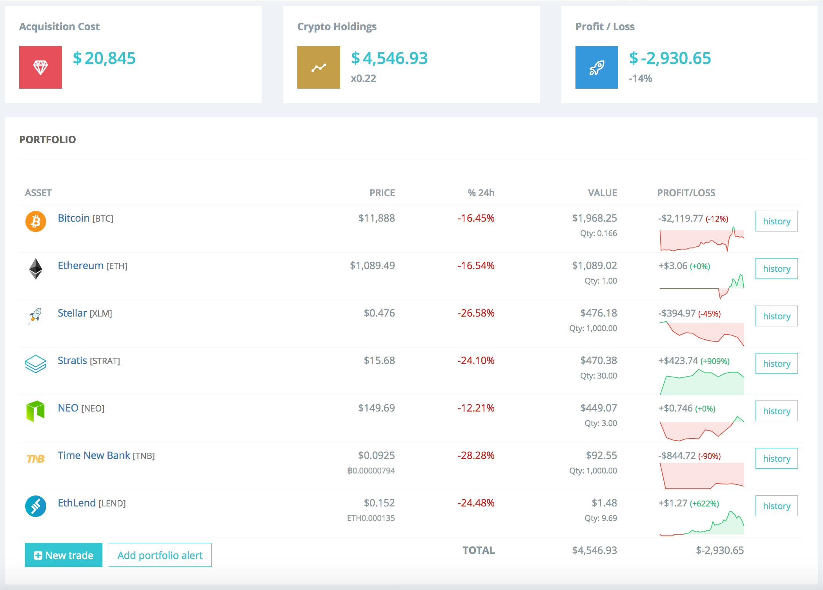Click the red diamond Acquisition Cost icon
The image size is (823, 590).
pyautogui.click(x=40, y=67)
